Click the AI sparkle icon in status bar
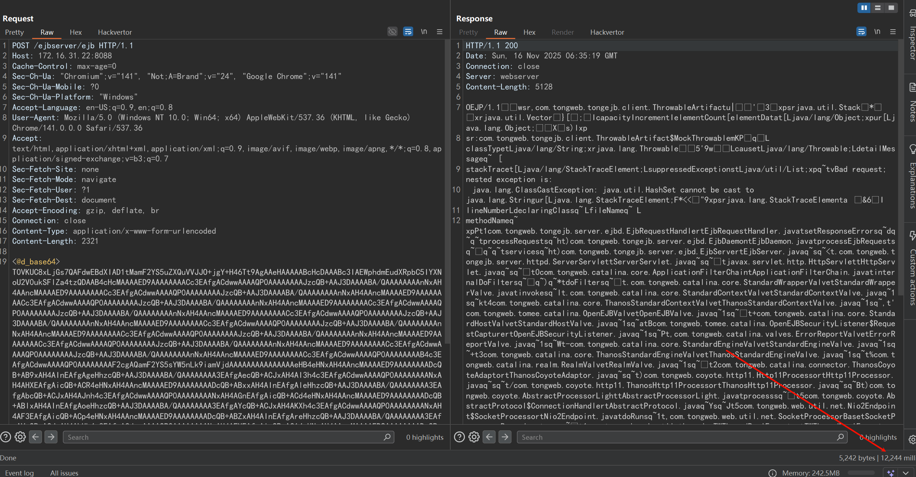 click(891, 473)
